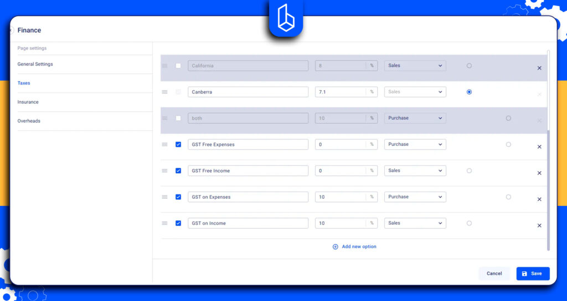Uncheck the GST on Income checkbox
The width and height of the screenshot is (567, 301).
178,224
